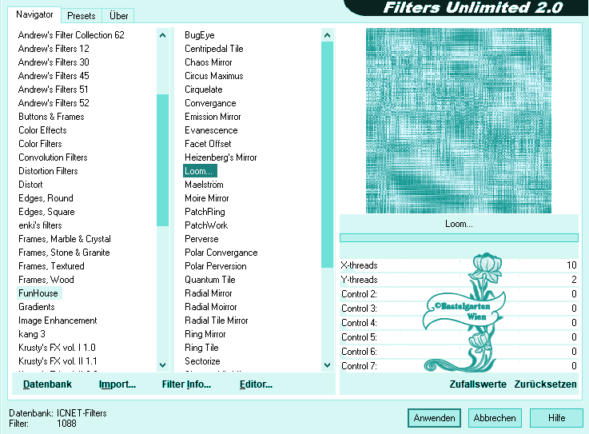Pick Convolution Filters in the list
This screenshot has width=589, height=434.
53,157
